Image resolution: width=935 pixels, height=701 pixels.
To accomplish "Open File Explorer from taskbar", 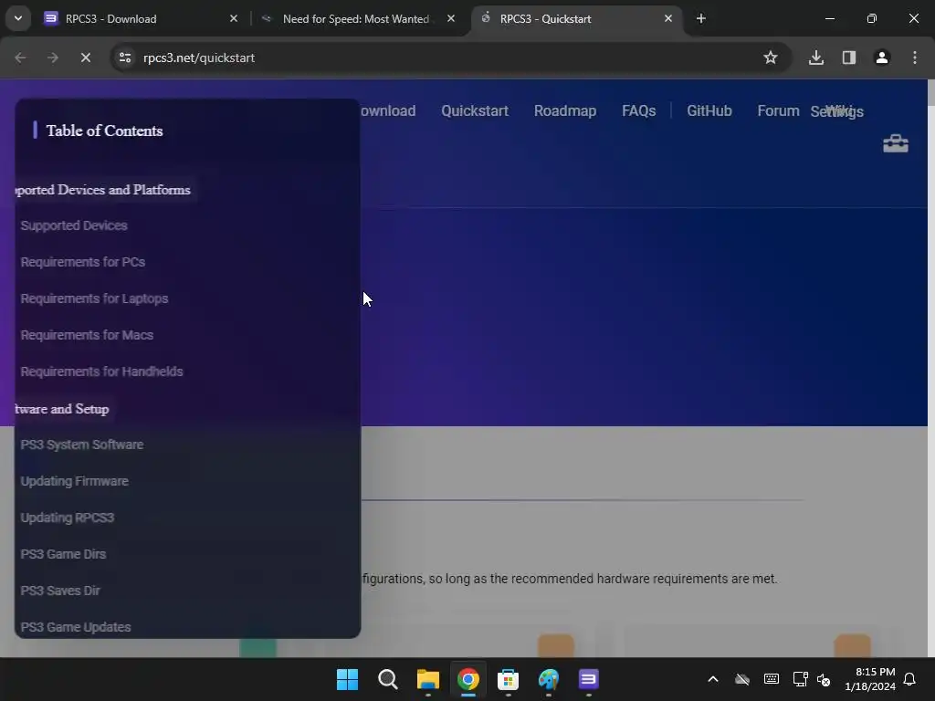I will (x=427, y=679).
